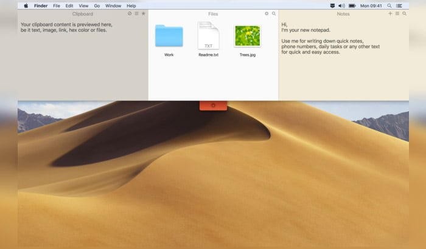The width and height of the screenshot is (426, 249).
Task: Select the Trees.jpg image thumbnail
Action: click(248, 36)
